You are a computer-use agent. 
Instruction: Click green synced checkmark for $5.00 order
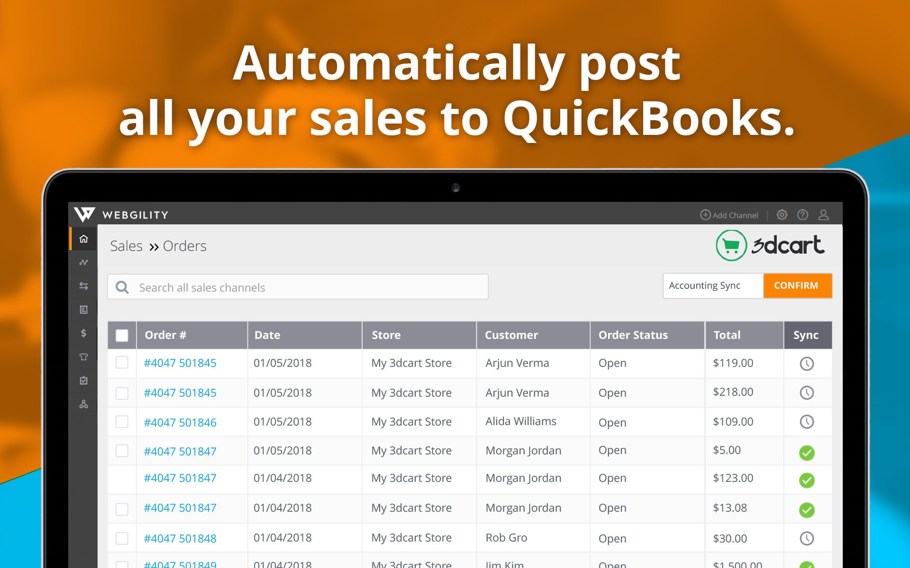(x=807, y=453)
